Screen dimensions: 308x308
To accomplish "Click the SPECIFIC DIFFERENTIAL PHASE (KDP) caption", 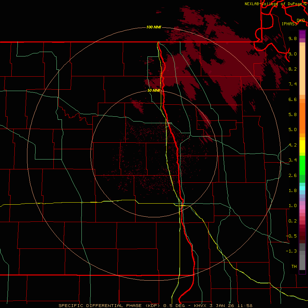I will tap(110, 306).
